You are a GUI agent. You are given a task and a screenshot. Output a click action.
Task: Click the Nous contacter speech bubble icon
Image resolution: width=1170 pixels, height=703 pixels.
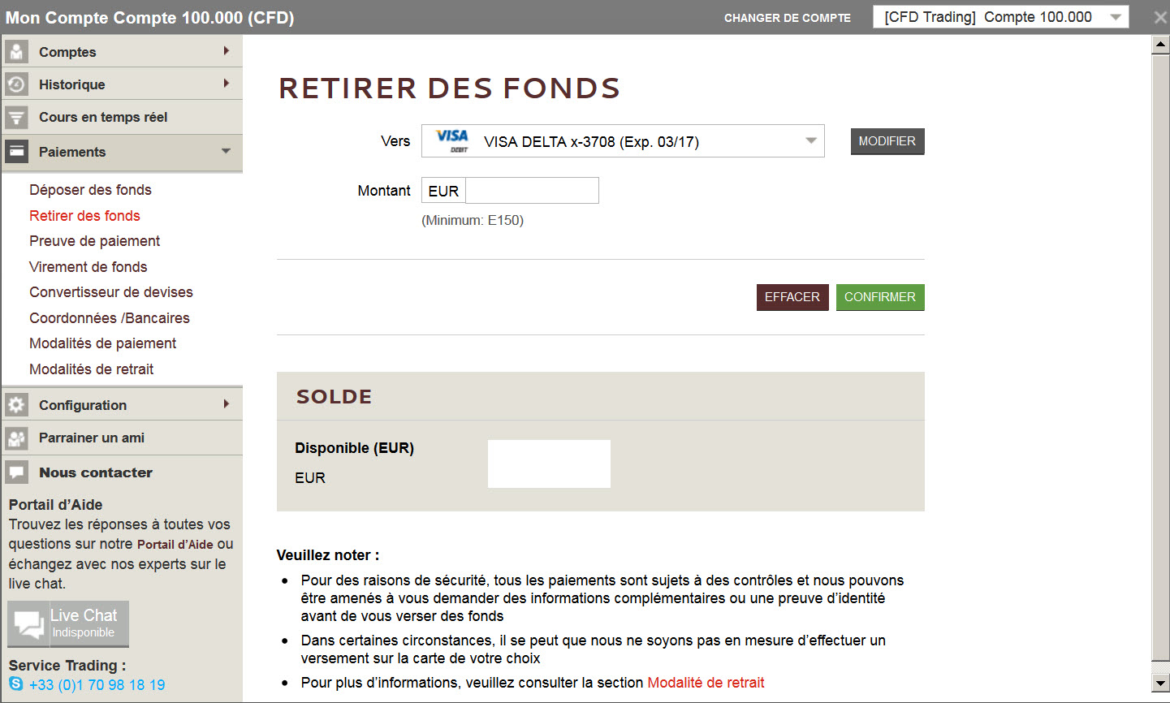point(16,472)
